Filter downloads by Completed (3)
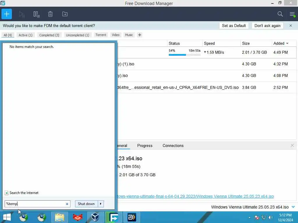 click(49, 35)
